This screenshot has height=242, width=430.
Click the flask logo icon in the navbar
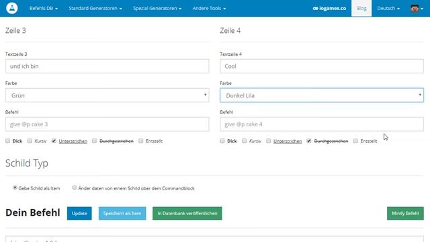coord(12,8)
